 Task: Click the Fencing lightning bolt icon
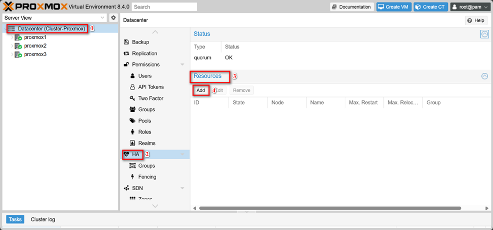pyautogui.click(x=132, y=177)
